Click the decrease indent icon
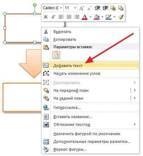Viewport: 143px width, 156px height. click(x=97, y=8)
